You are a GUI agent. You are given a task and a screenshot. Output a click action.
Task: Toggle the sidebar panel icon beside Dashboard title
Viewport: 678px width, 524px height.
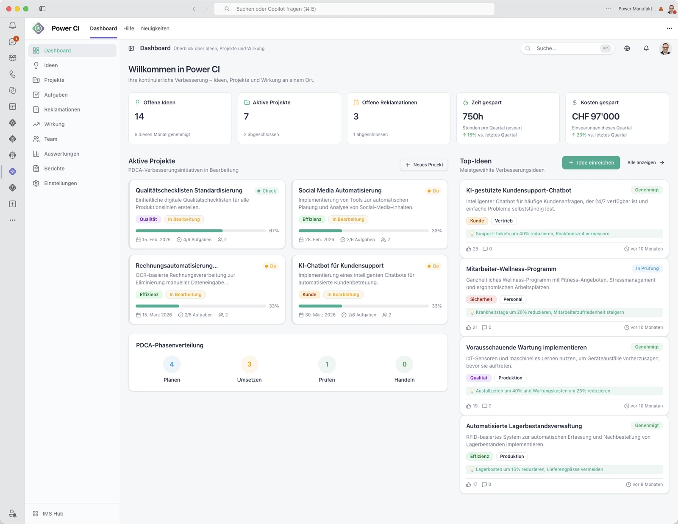click(x=131, y=48)
